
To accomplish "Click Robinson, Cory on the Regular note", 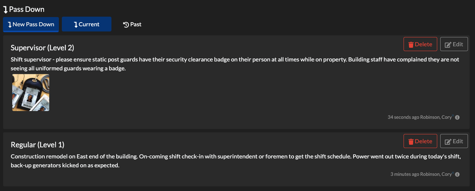I will pos(436,174).
